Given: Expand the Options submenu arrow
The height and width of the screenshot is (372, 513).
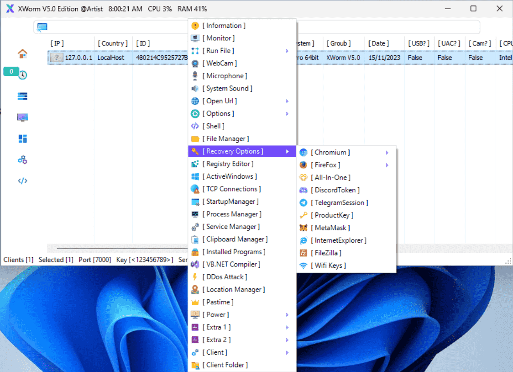Looking at the screenshot, I should (287, 114).
